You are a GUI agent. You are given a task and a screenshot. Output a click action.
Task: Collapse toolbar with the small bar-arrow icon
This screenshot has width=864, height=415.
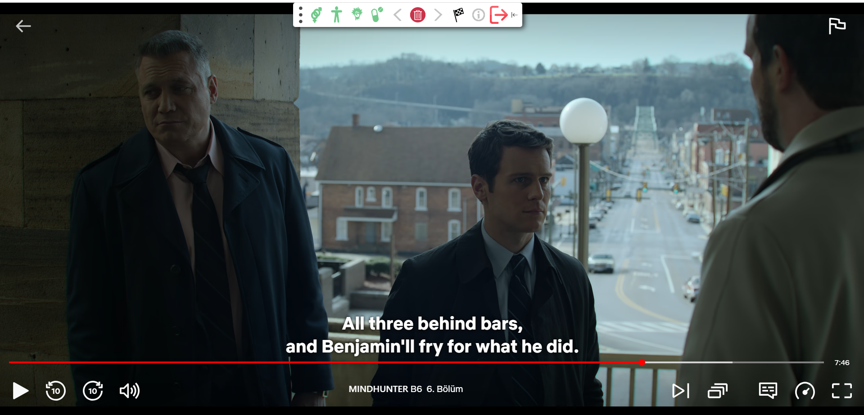click(514, 15)
